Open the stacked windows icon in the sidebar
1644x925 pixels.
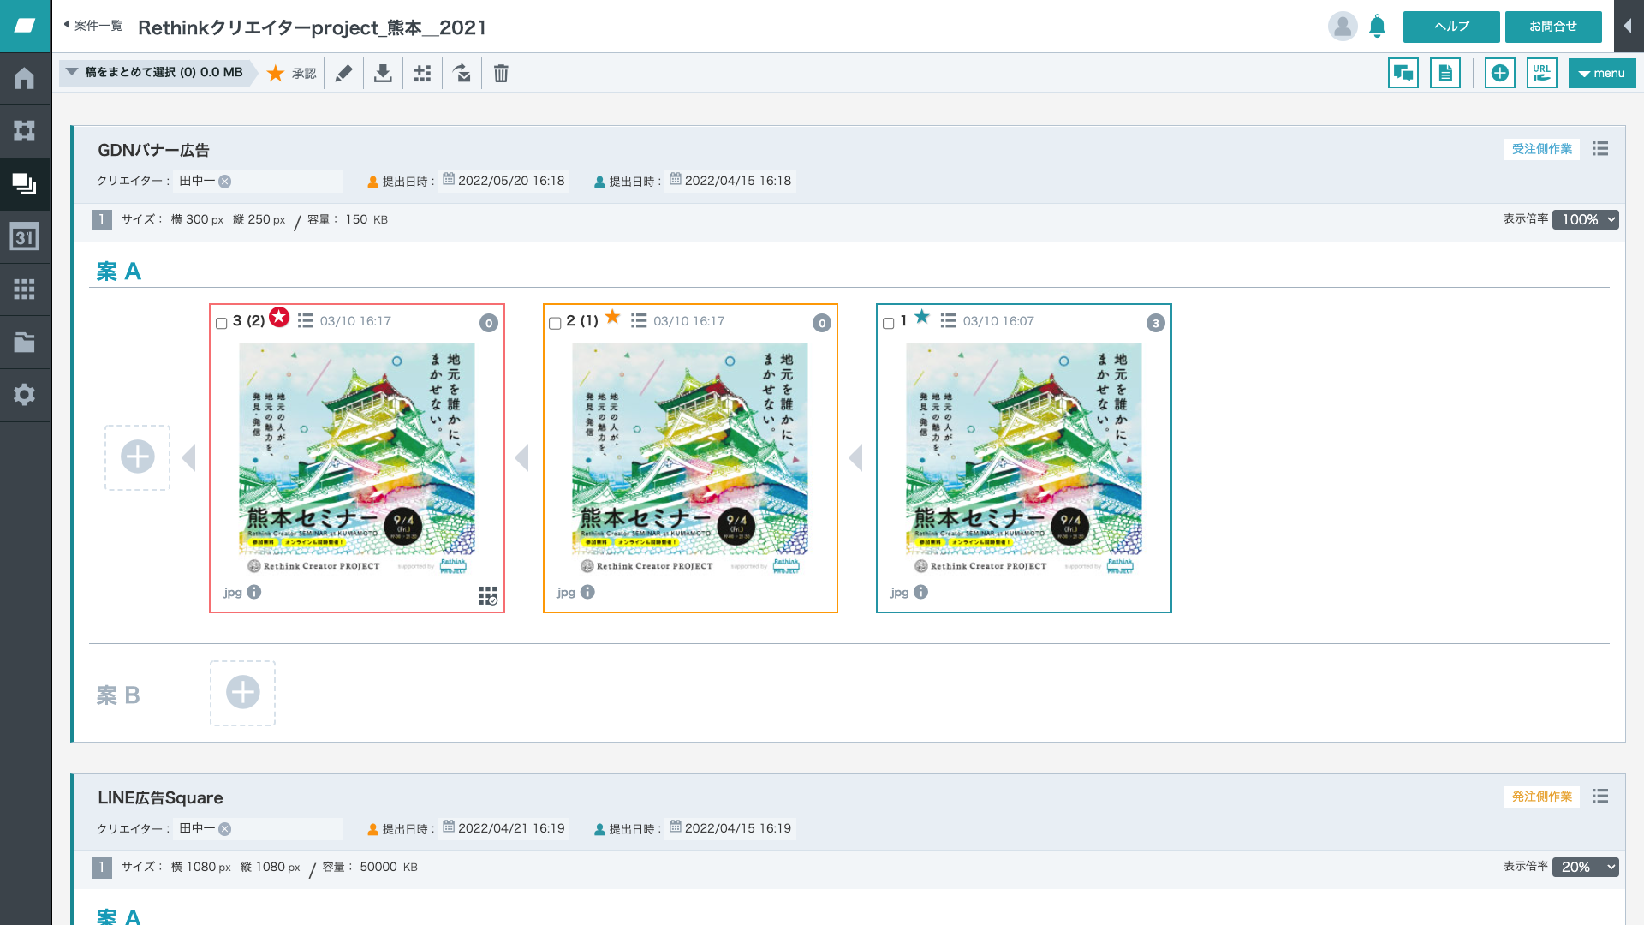24,183
